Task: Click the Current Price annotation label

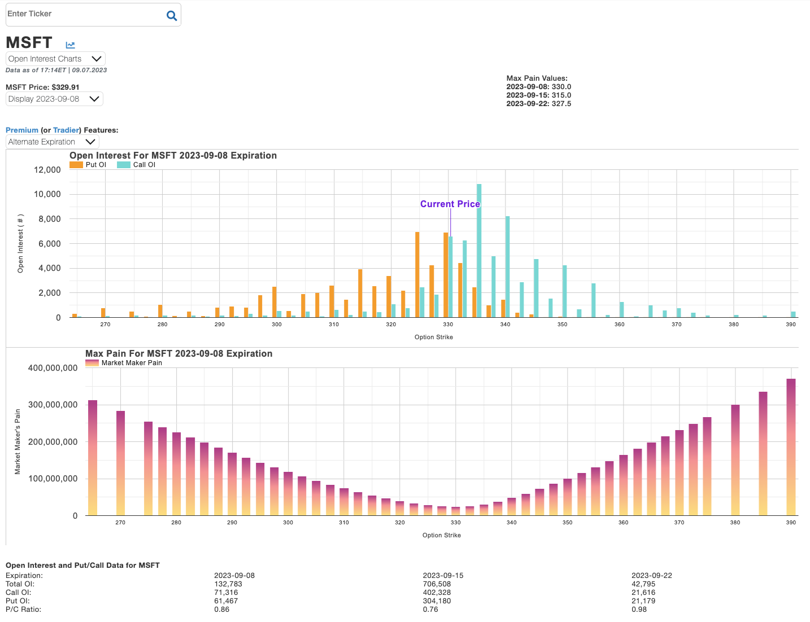Action: pyautogui.click(x=450, y=204)
